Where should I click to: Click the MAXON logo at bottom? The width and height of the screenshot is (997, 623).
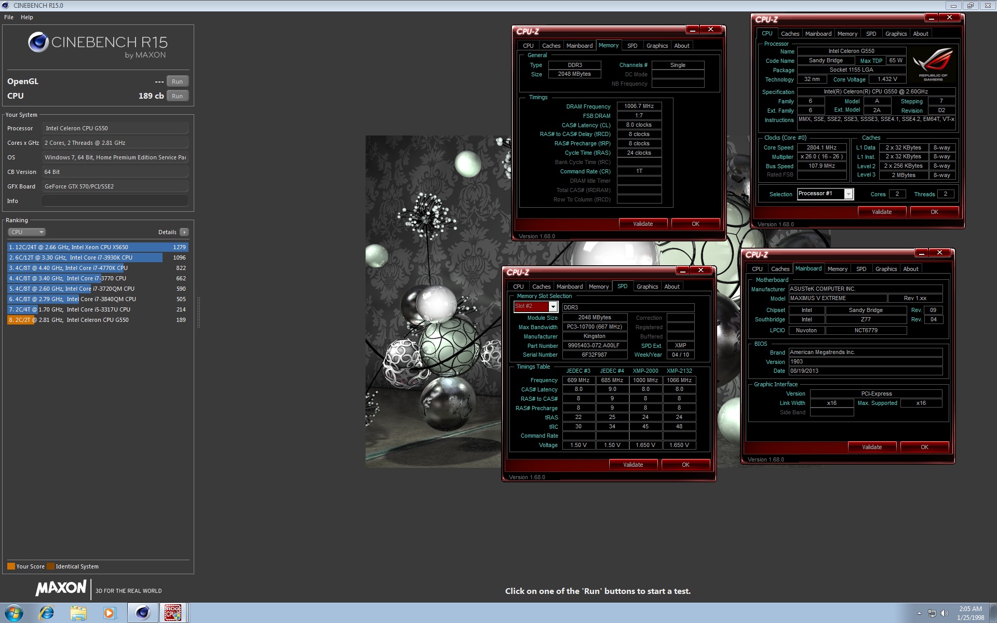(61, 588)
